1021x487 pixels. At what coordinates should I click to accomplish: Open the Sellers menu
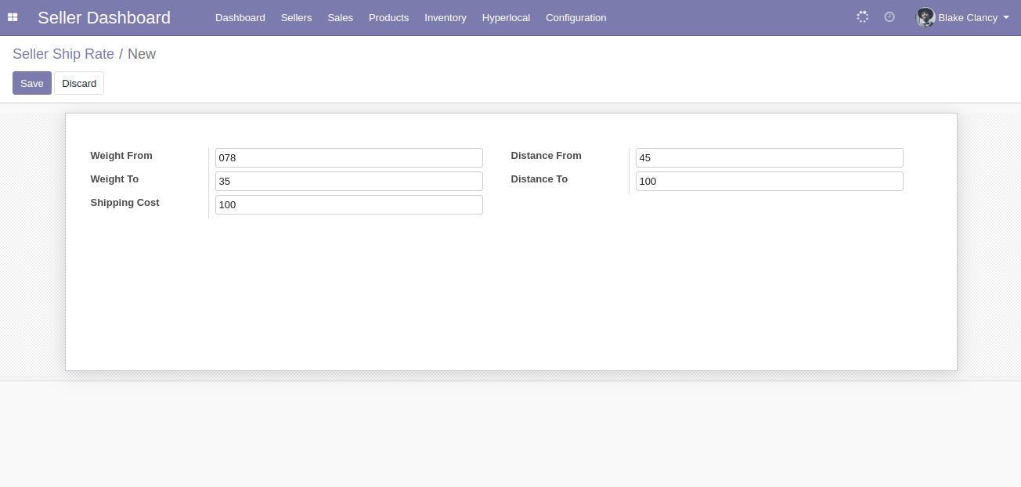click(x=297, y=17)
